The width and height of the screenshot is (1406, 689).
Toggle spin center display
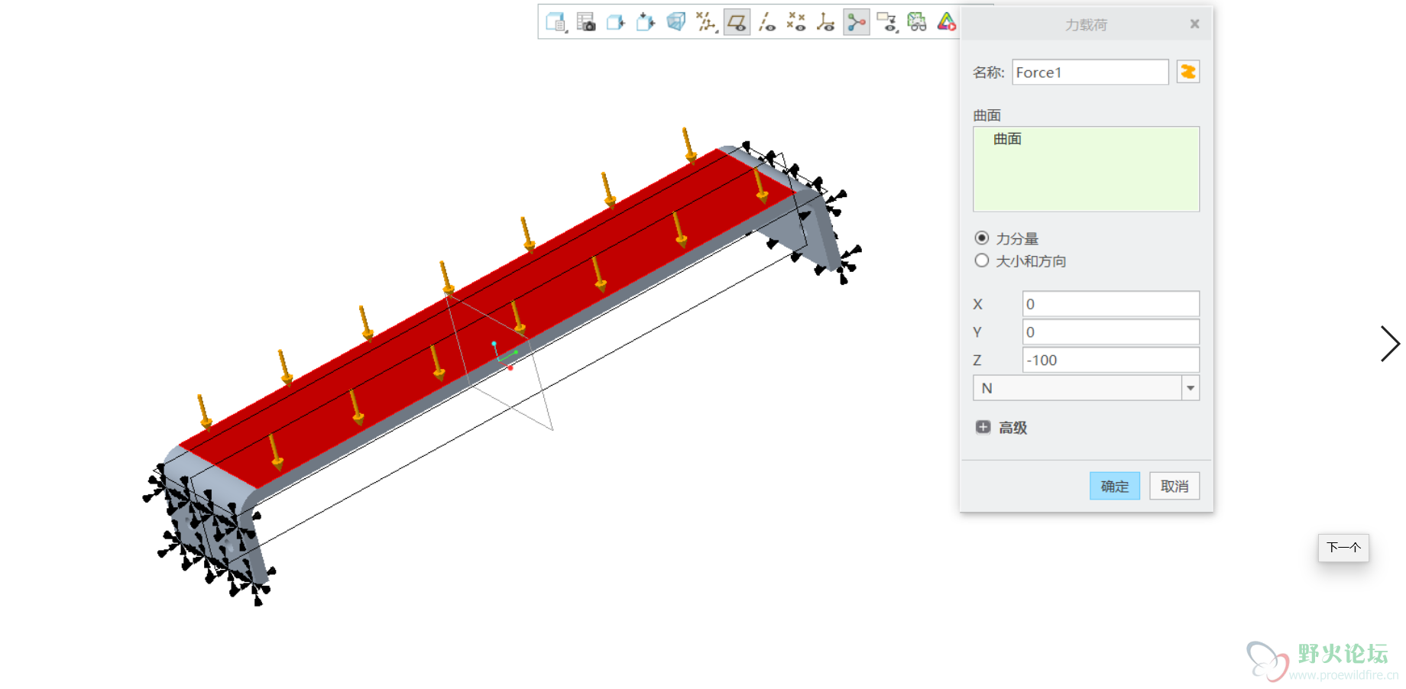[x=857, y=22]
